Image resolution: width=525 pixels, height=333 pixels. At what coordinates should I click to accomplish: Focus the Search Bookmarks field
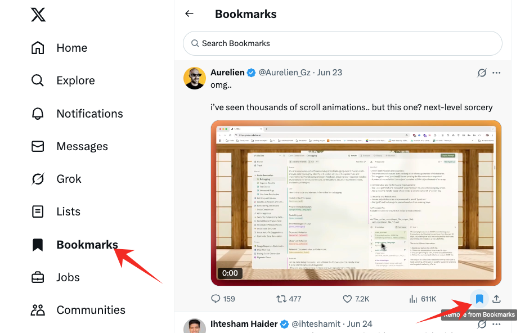[342, 43]
